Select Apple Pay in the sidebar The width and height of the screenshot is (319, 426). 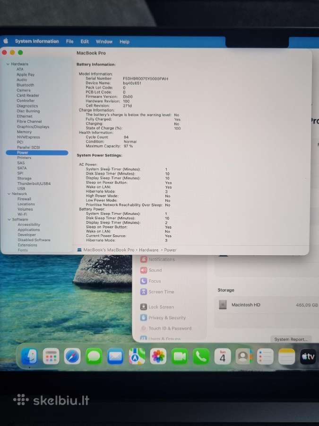pyautogui.click(x=26, y=74)
